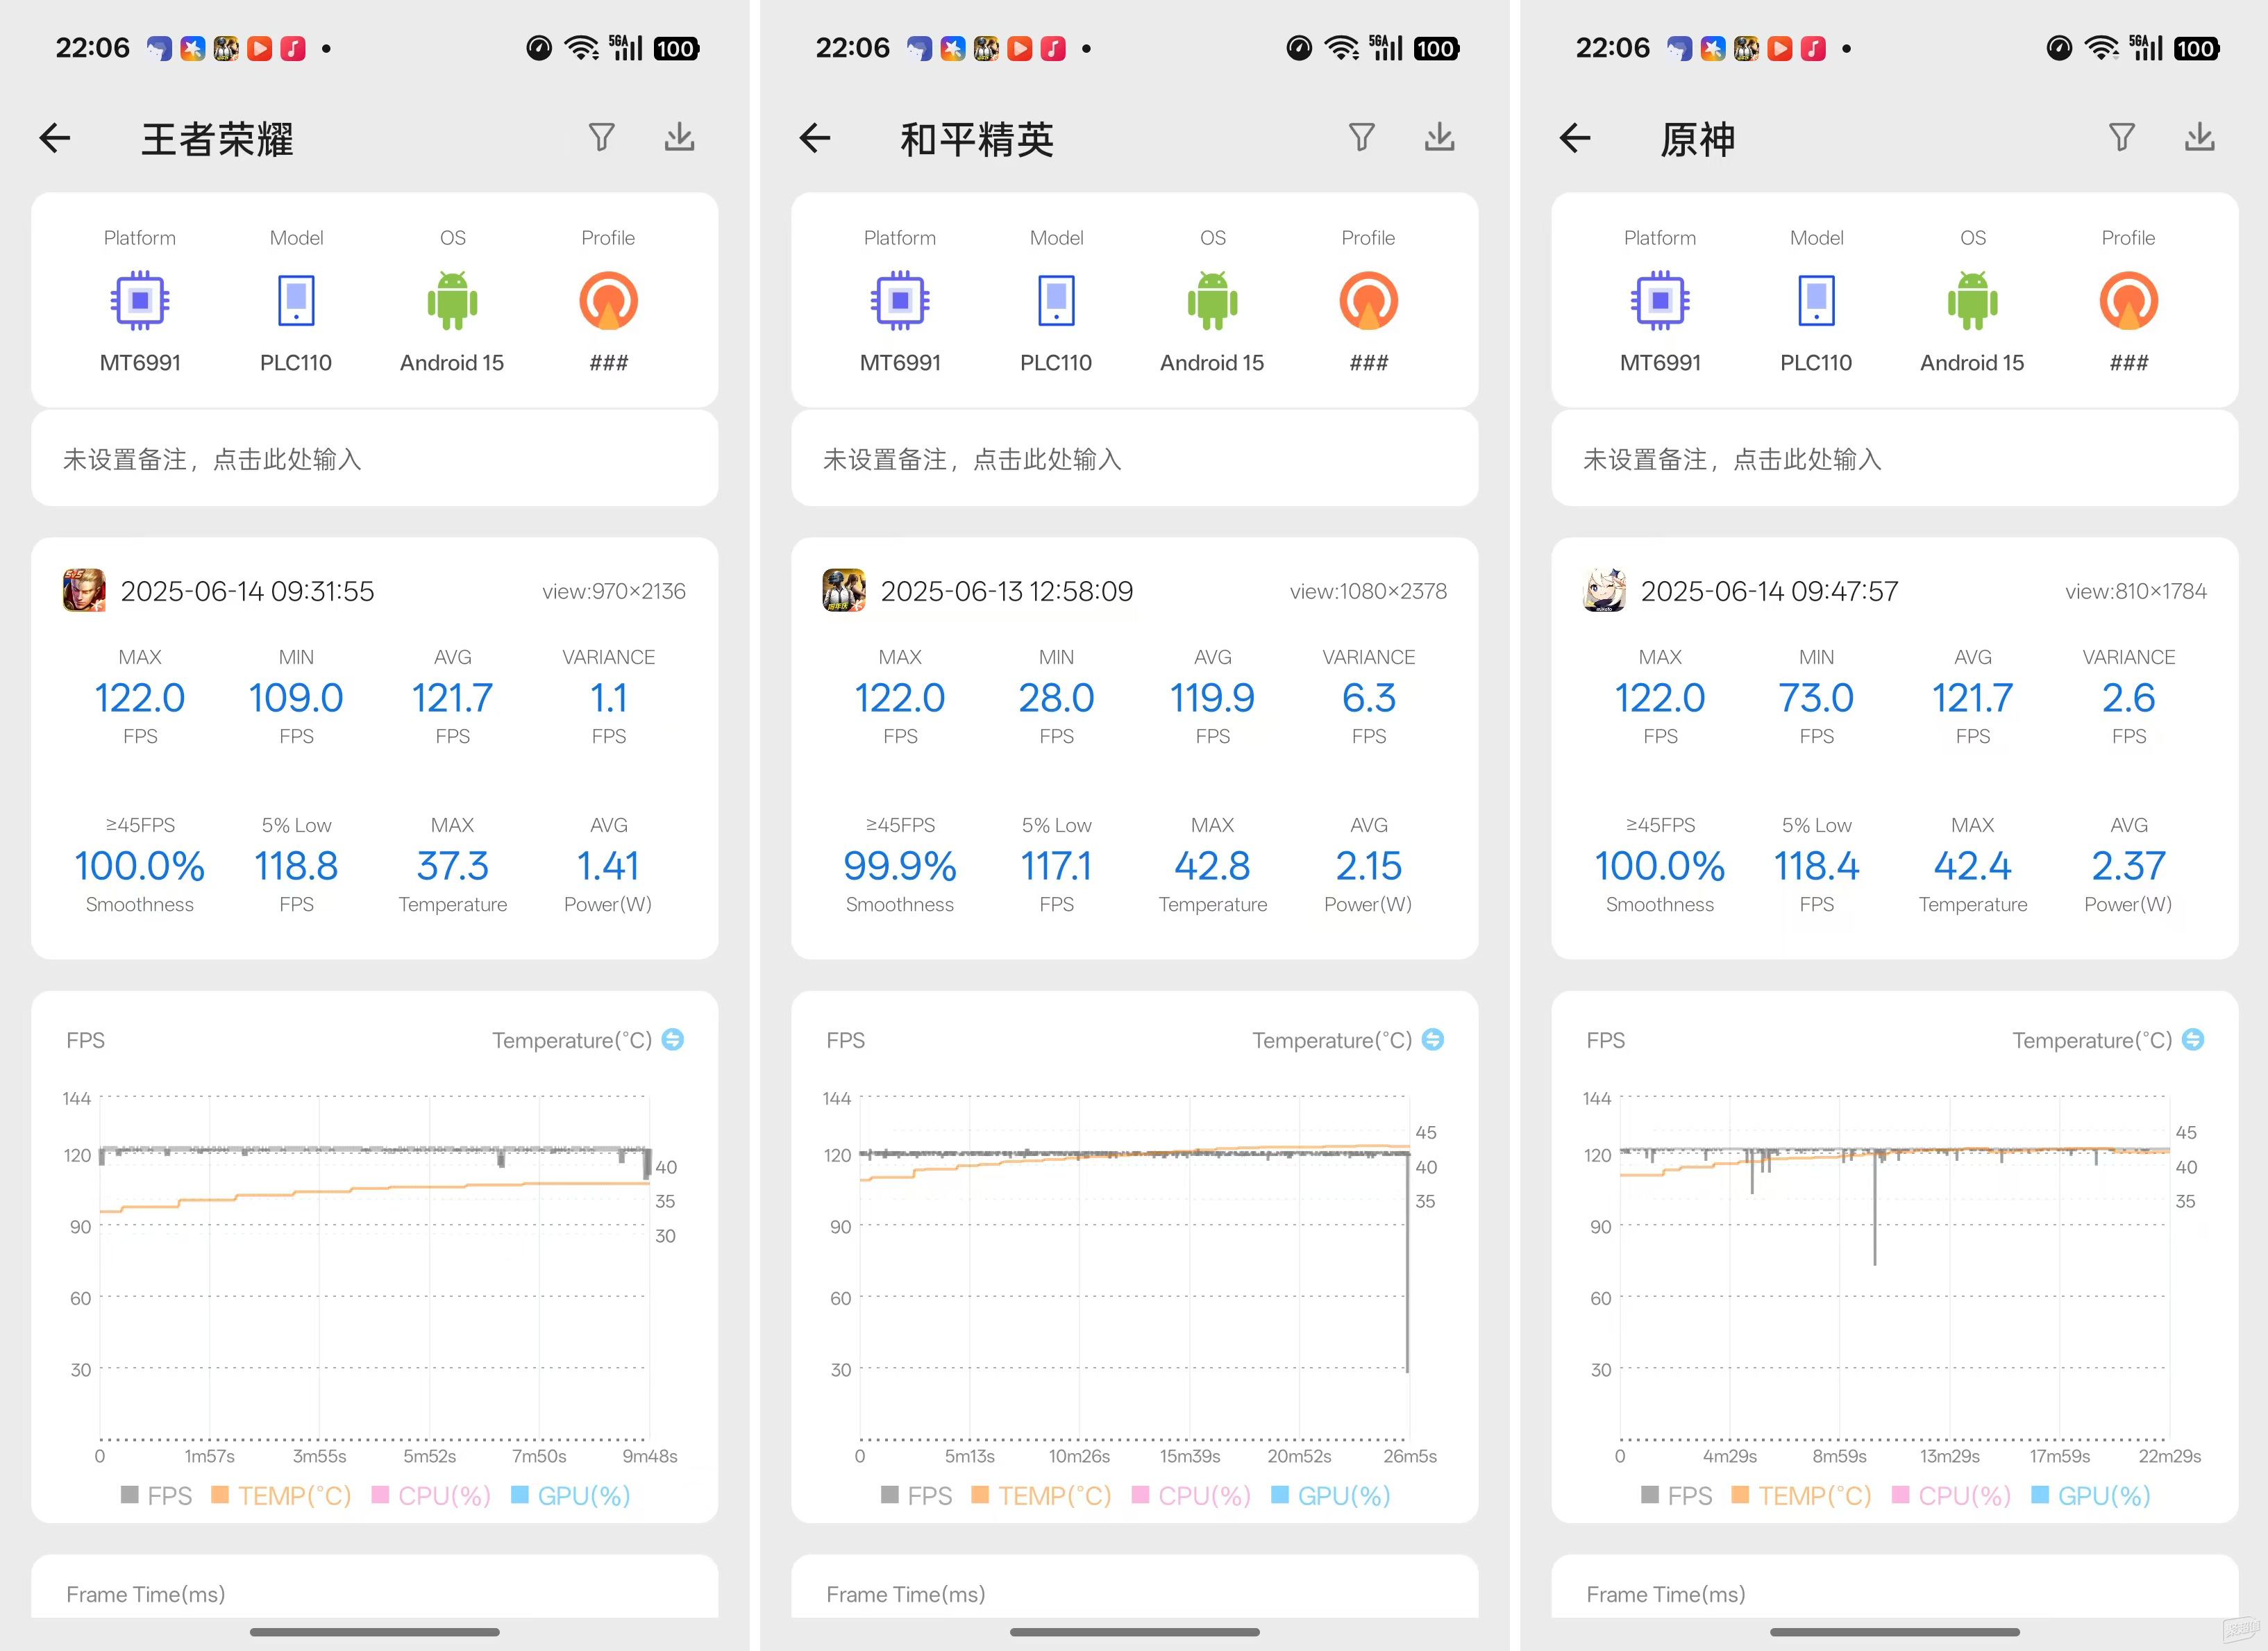Toggle FPS legend in 和平精英 chart

click(916, 1495)
